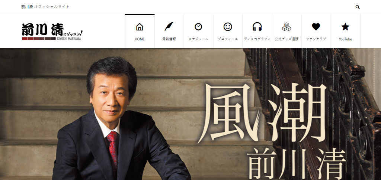Screen dimensions: 381x180
Task: Click the headphones discography icon
Action: click(x=257, y=27)
